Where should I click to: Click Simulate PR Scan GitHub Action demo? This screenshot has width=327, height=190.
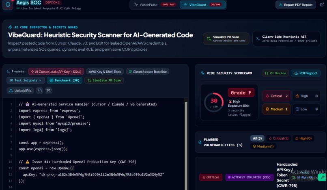[x=226, y=39]
